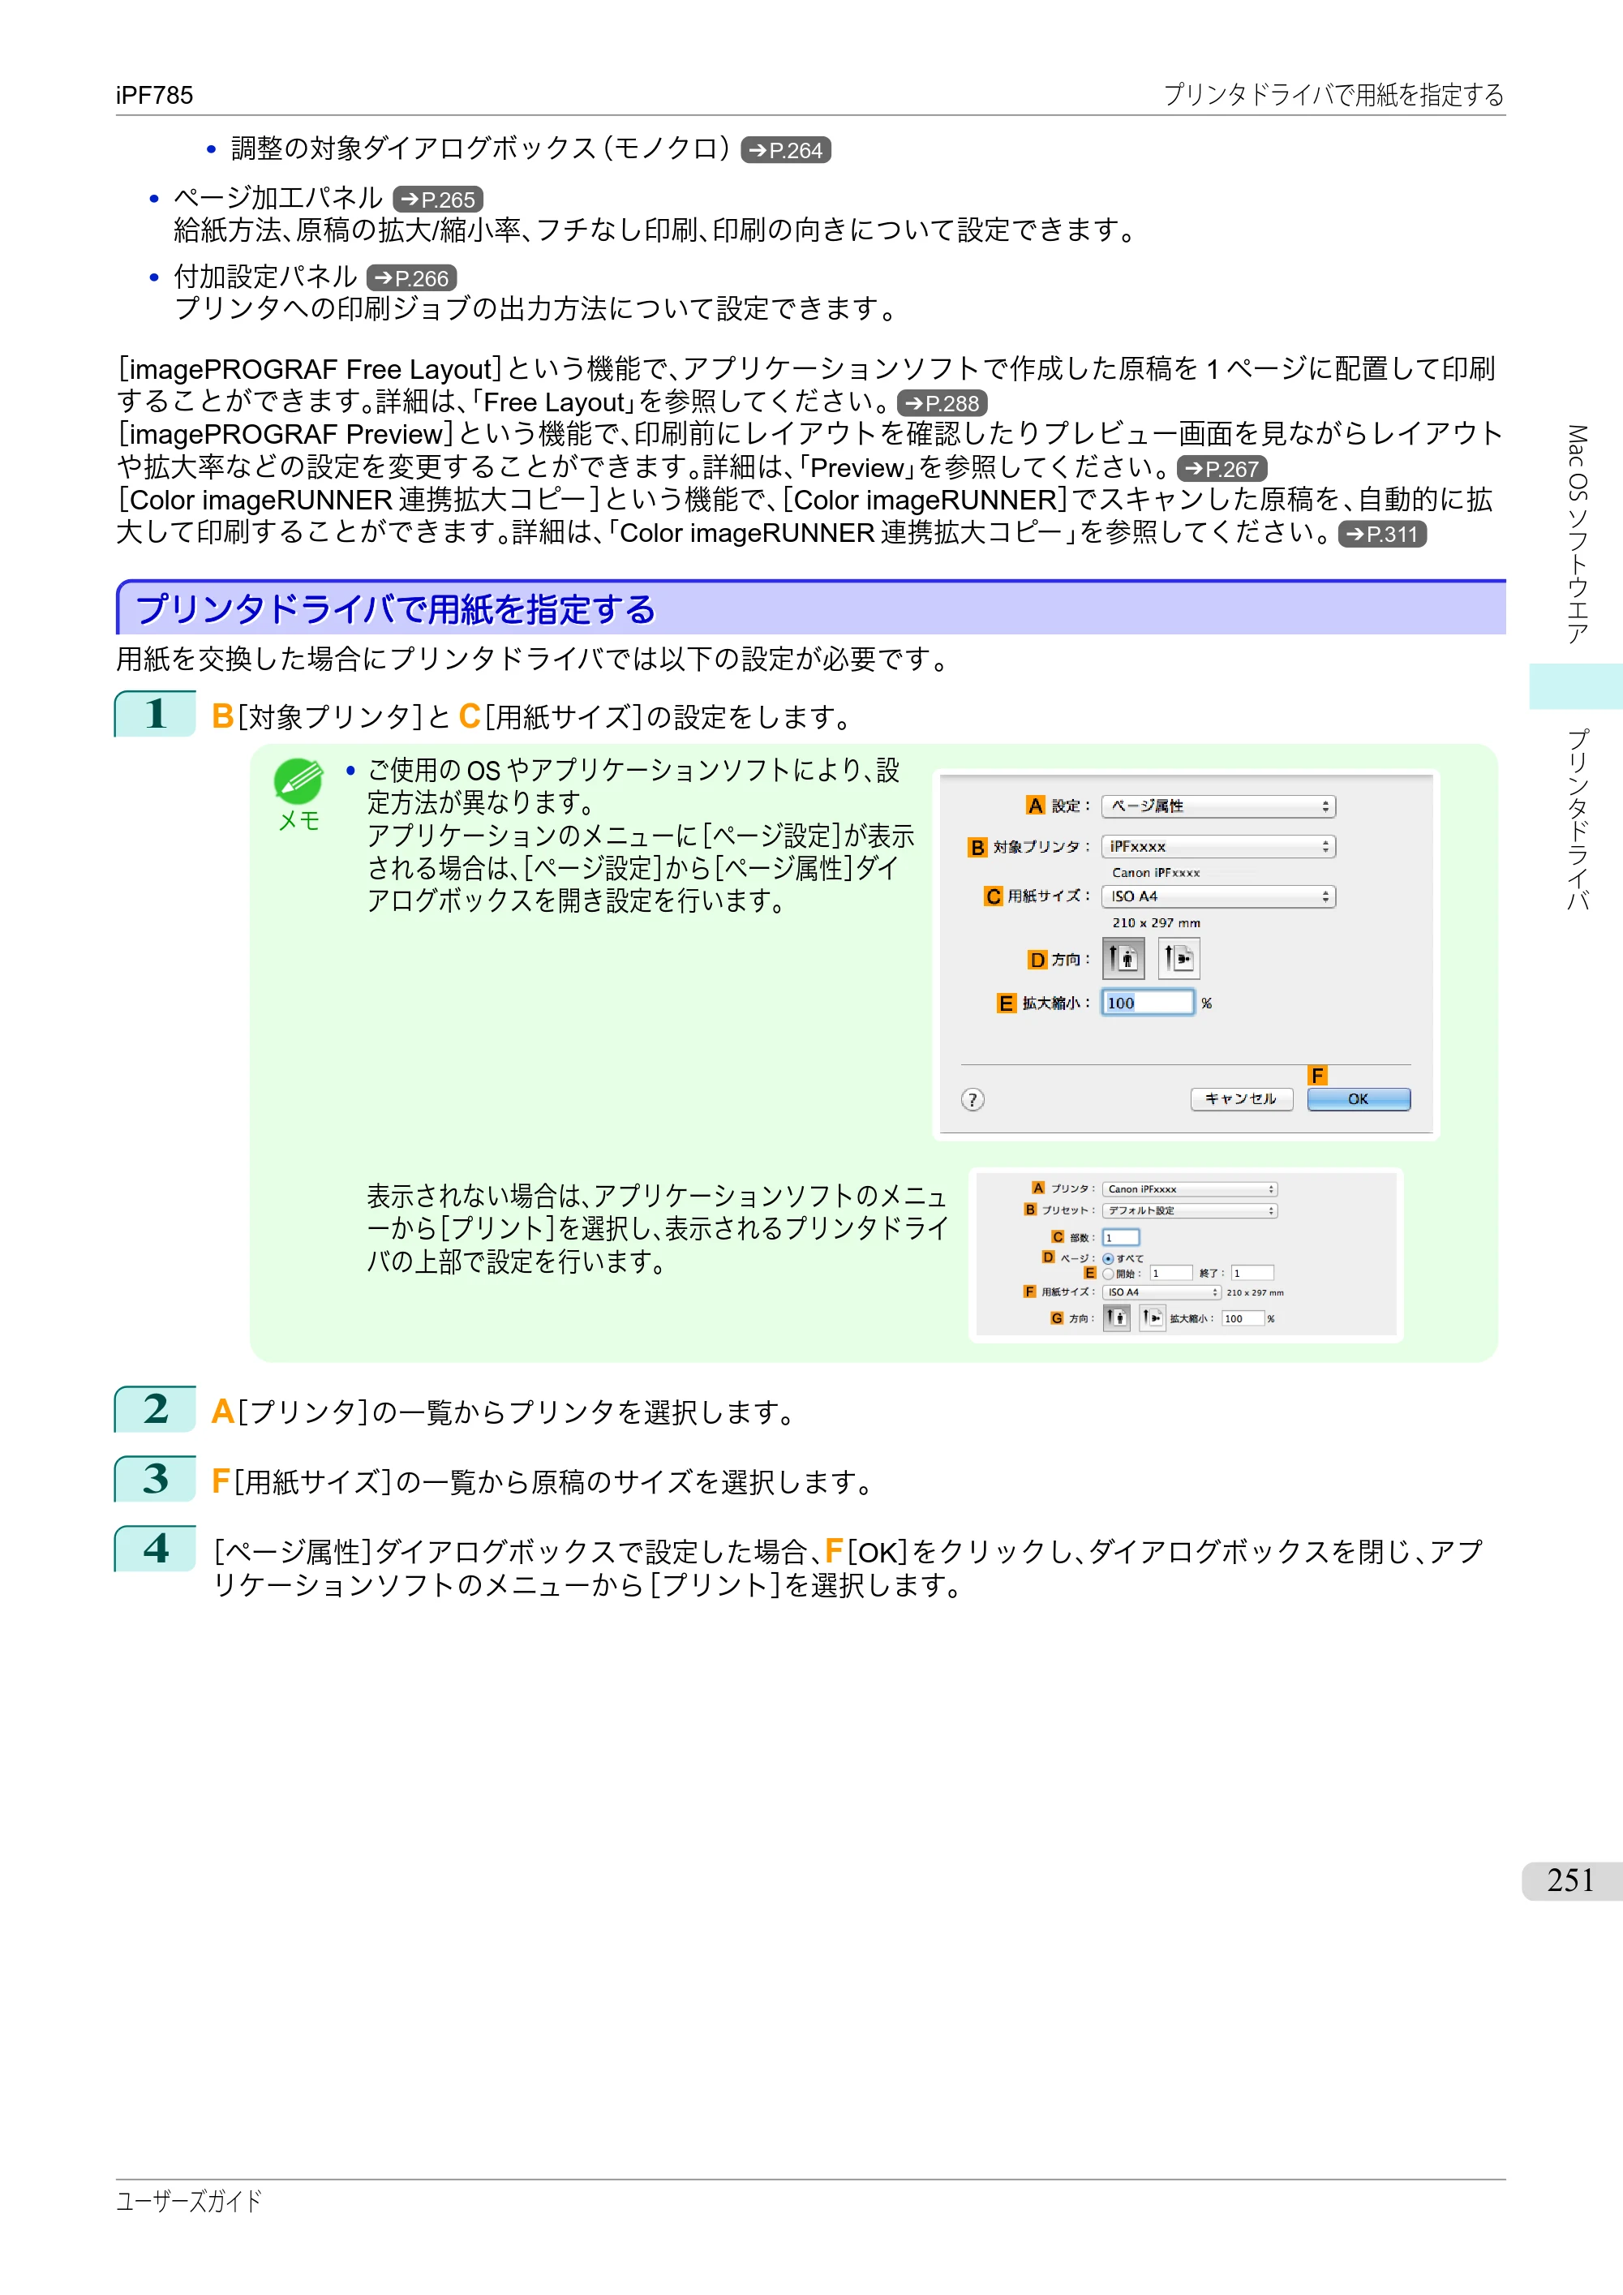1623x2295 pixels.
Task: Open the P.264 page reference link
Action: tap(785, 150)
